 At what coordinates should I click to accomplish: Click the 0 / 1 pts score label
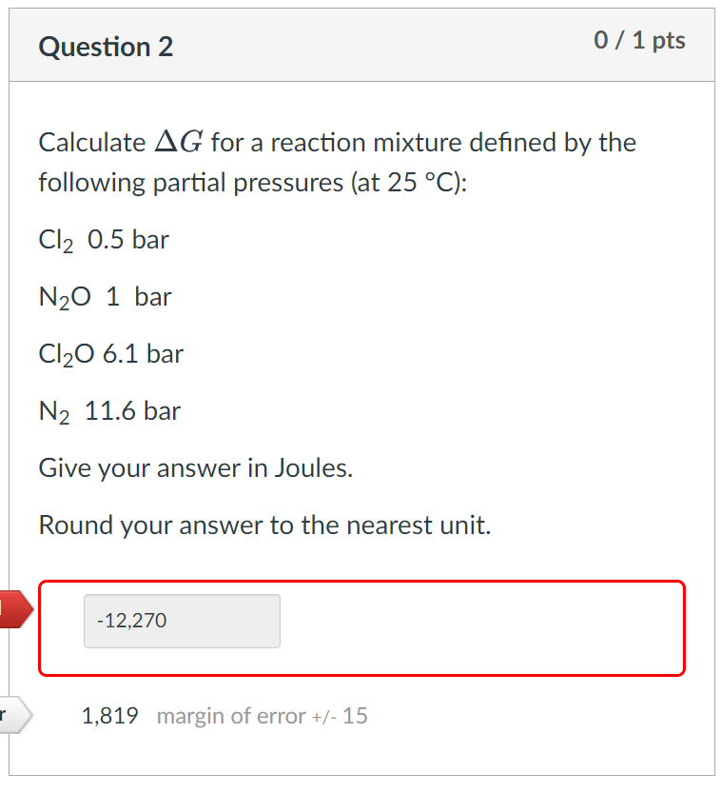point(640,40)
